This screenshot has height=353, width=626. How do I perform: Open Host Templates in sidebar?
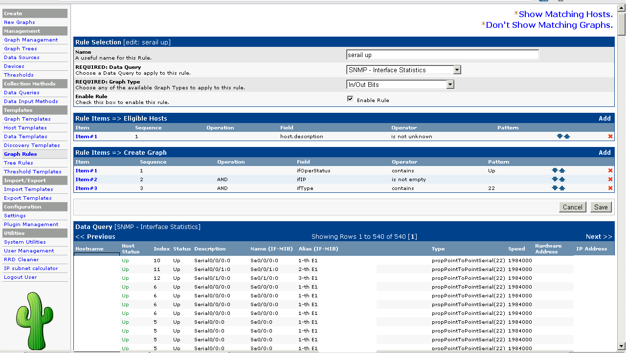(x=25, y=128)
